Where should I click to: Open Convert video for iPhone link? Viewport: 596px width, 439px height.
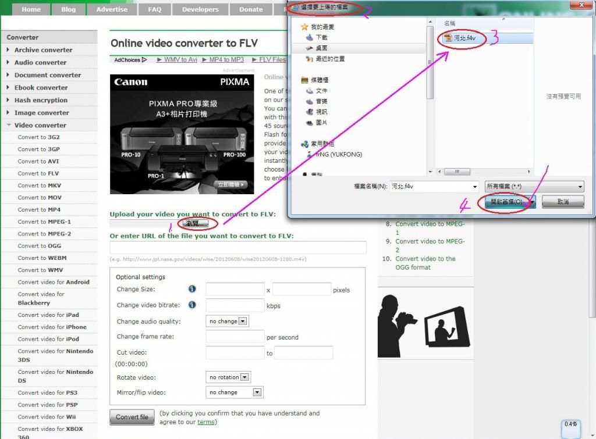[x=52, y=327]
